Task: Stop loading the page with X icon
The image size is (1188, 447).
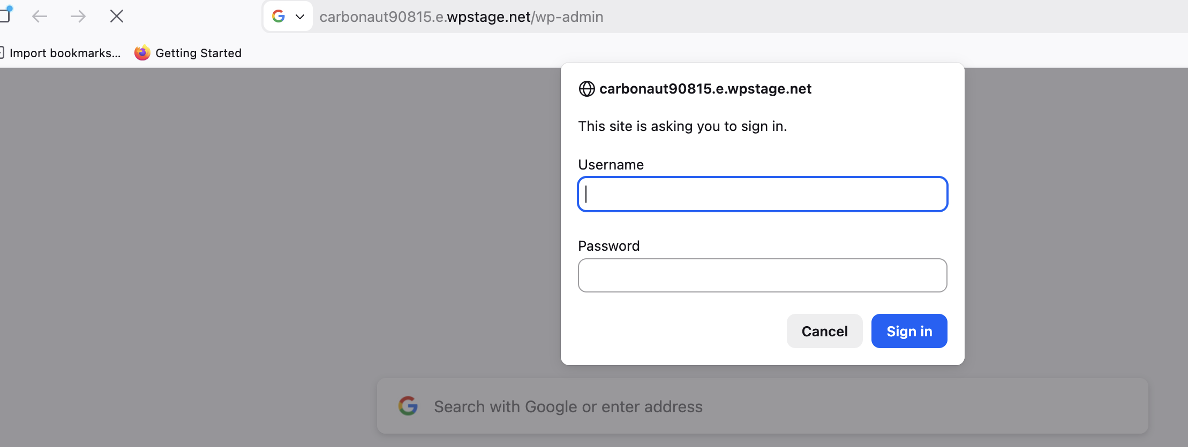Action: click(x=117, y=17)
